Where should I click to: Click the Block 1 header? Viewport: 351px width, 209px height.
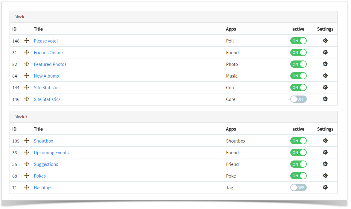(x=173, y=17)
